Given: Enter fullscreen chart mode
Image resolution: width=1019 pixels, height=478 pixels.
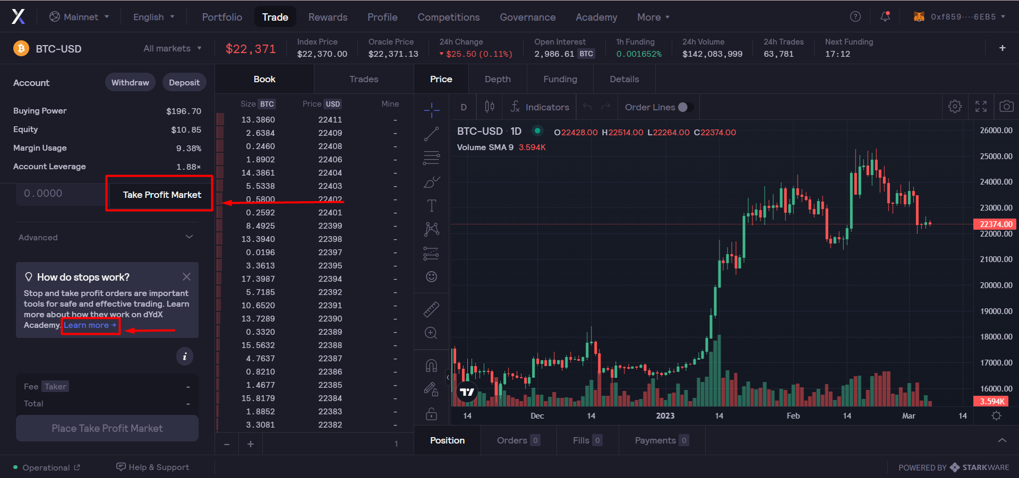Looking at the screenshot, I should tap(981, 106).
